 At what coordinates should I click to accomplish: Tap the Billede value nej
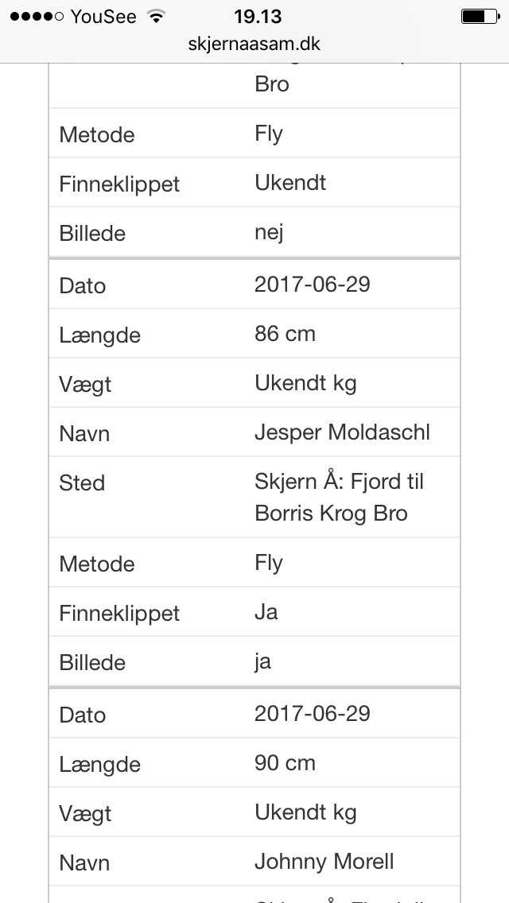click(x=269, y=233)
